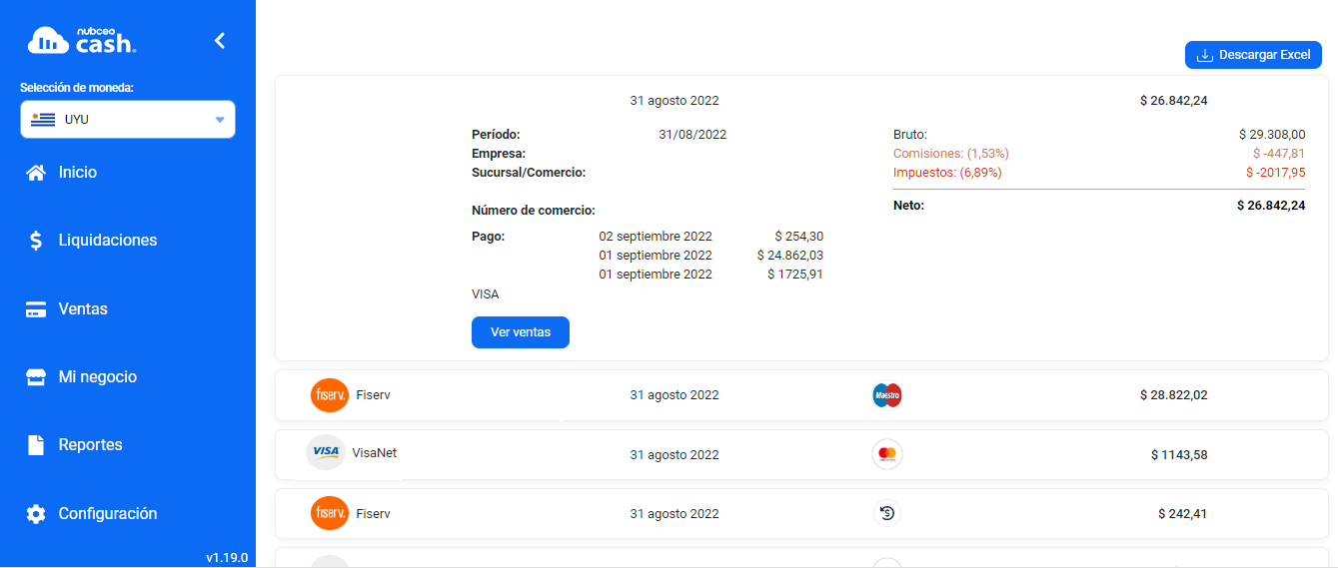Click the Inicio home icon

(x=36, y=173)
